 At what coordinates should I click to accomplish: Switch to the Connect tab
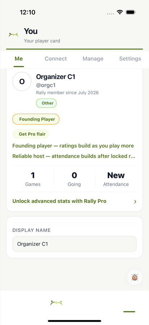(56, 58)
